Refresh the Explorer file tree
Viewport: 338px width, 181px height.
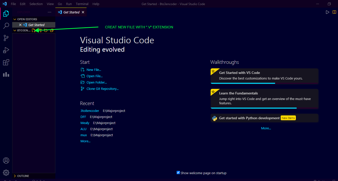tap(46, 30)
